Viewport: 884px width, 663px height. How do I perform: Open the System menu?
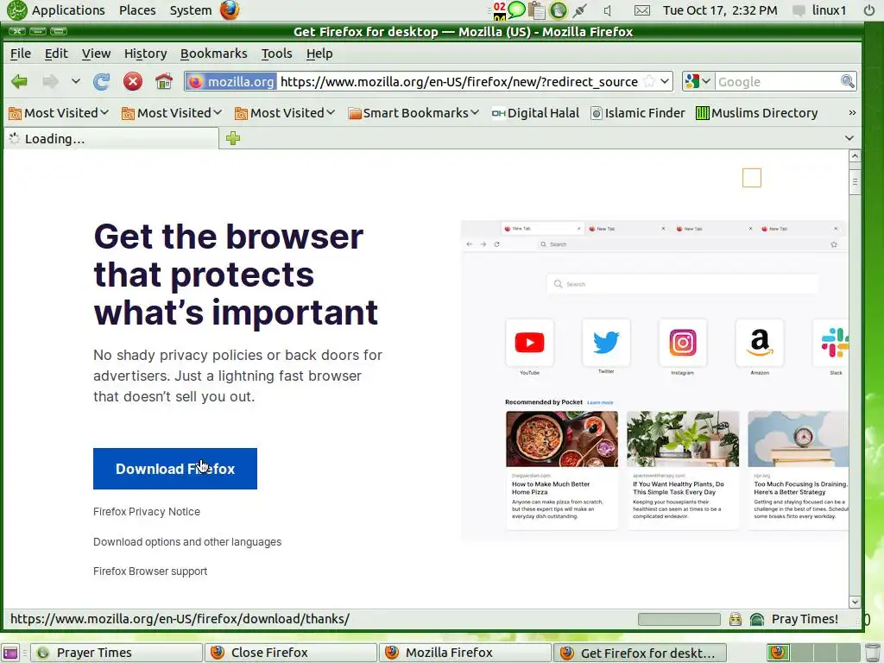(x=191, y=10)
